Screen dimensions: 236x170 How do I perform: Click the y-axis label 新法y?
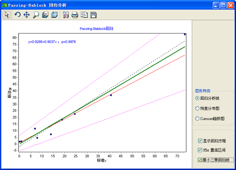[9, 93]
